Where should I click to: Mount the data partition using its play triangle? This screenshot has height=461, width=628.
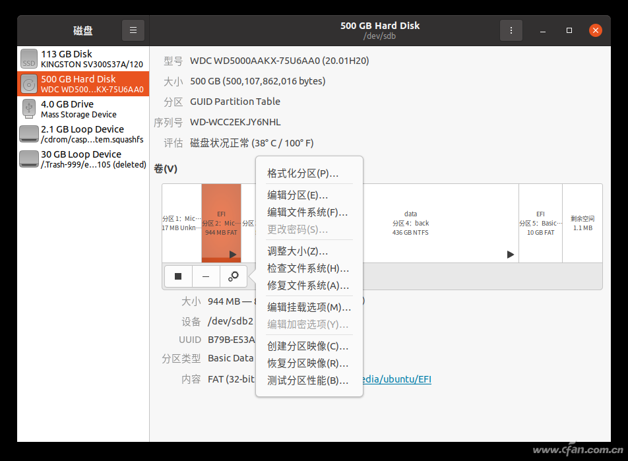(510, 253)
